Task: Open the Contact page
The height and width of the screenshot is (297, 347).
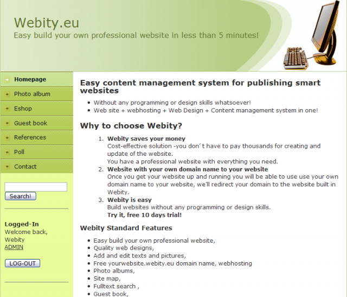Action: click(36, 167)
